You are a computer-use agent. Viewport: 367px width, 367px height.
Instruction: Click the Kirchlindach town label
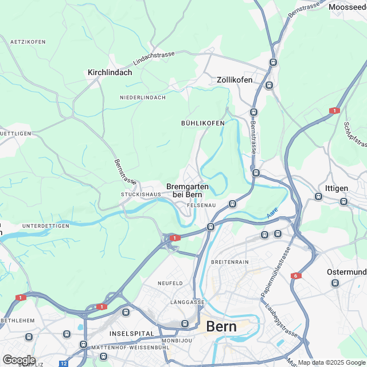pos(110,72)
